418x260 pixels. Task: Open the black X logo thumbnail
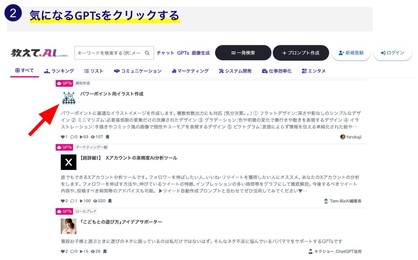pos(69,162)
